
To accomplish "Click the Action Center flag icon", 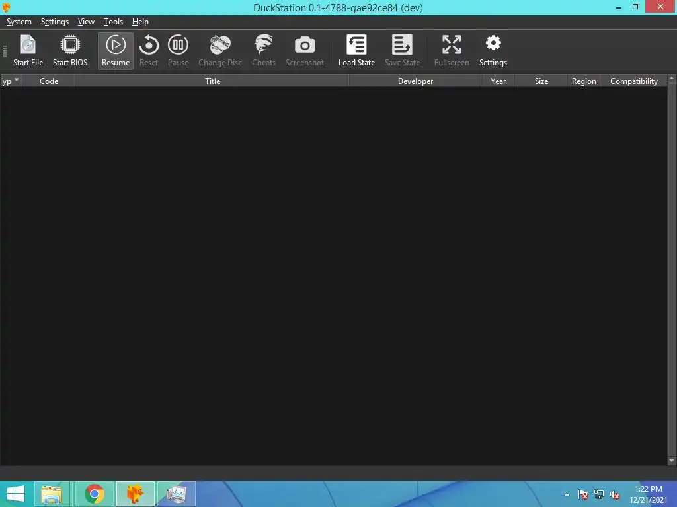I will 583,494.
